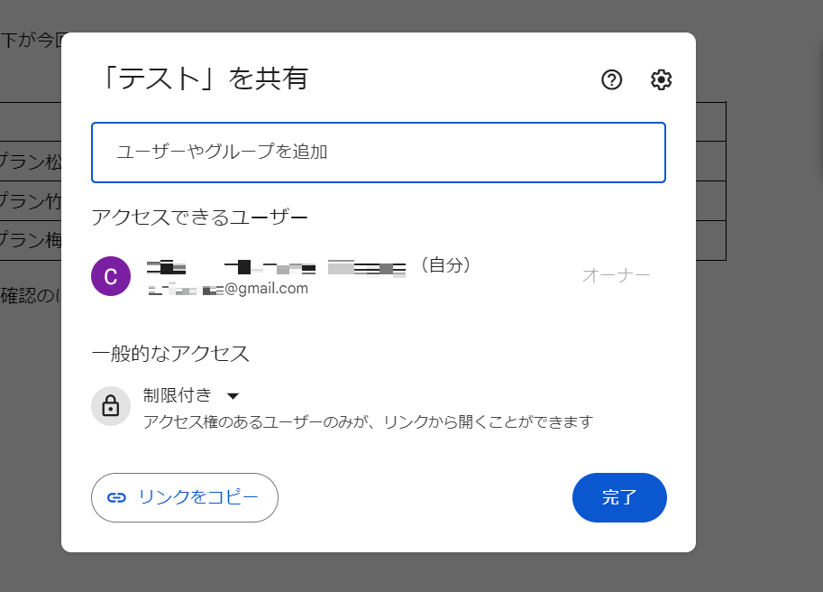Screen dimensions: 823x592
Task: Click the 「テスト」を共有 dialog title
Action: click(201, 79)
